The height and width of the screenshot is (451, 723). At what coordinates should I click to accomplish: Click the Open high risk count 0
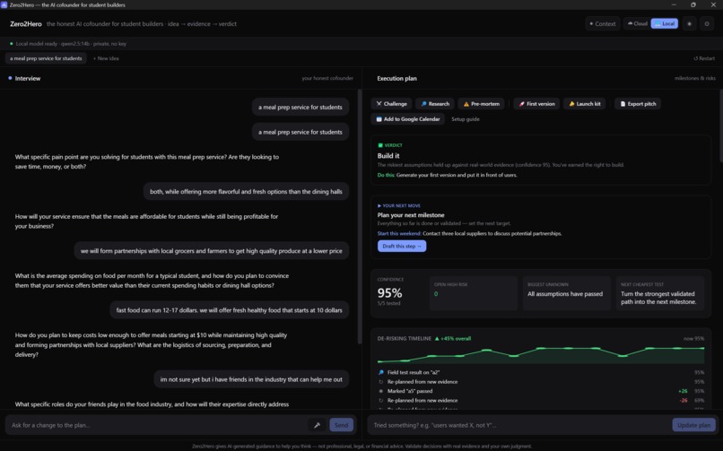tap(436, 294)
